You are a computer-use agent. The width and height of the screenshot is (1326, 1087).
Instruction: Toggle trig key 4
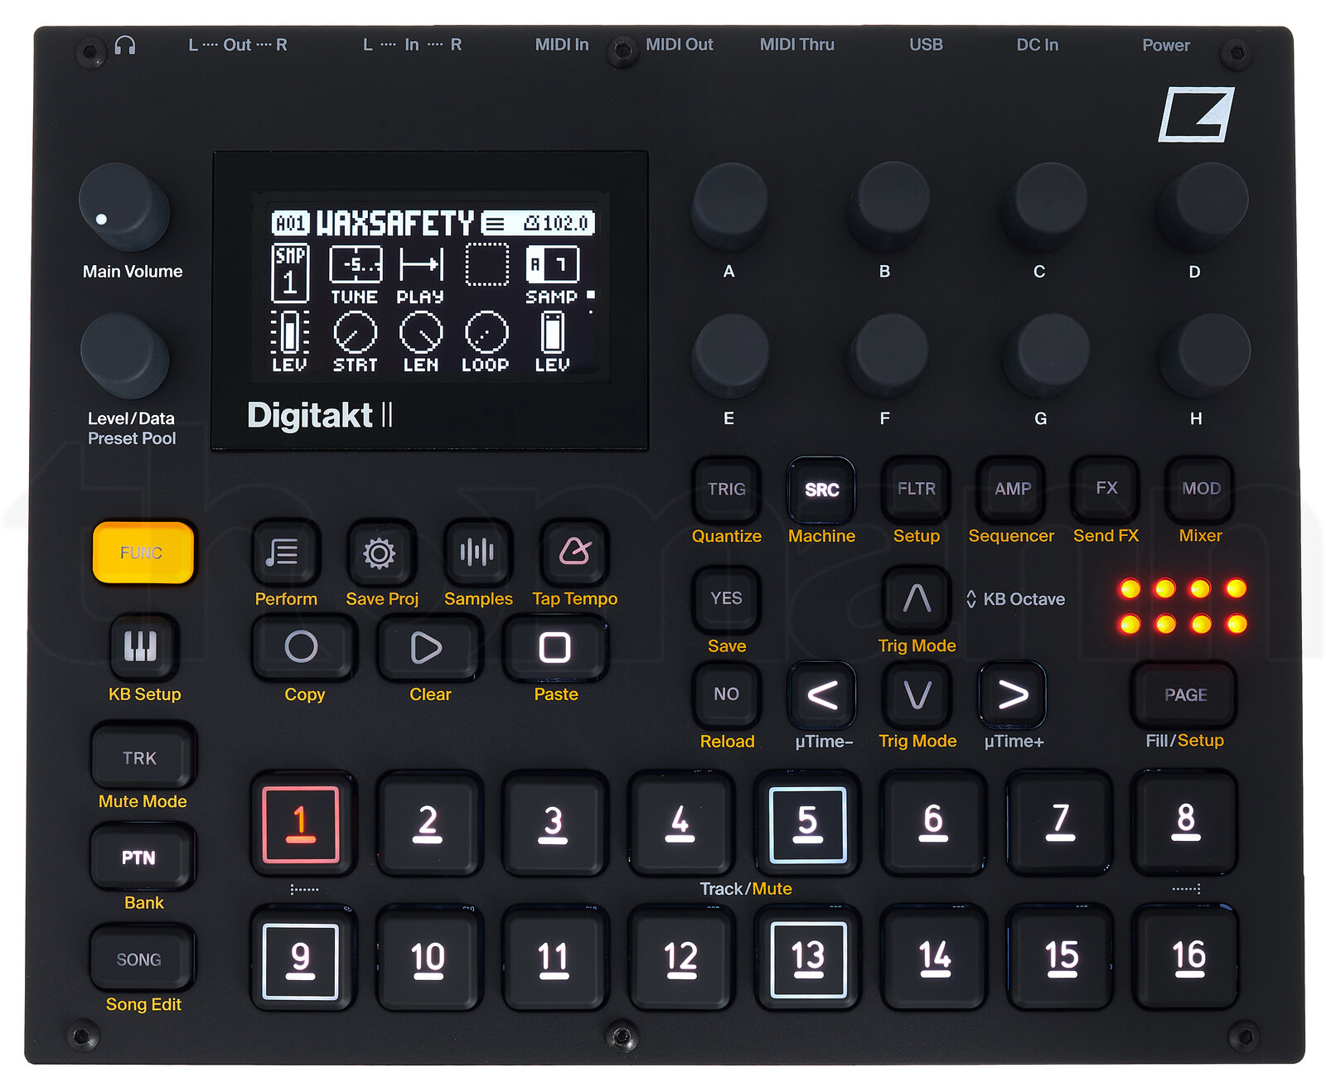(680, 824)
